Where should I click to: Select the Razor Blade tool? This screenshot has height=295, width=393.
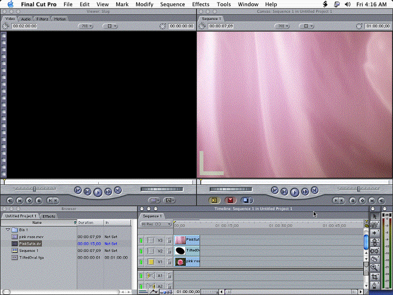click(x=375, y=259)
